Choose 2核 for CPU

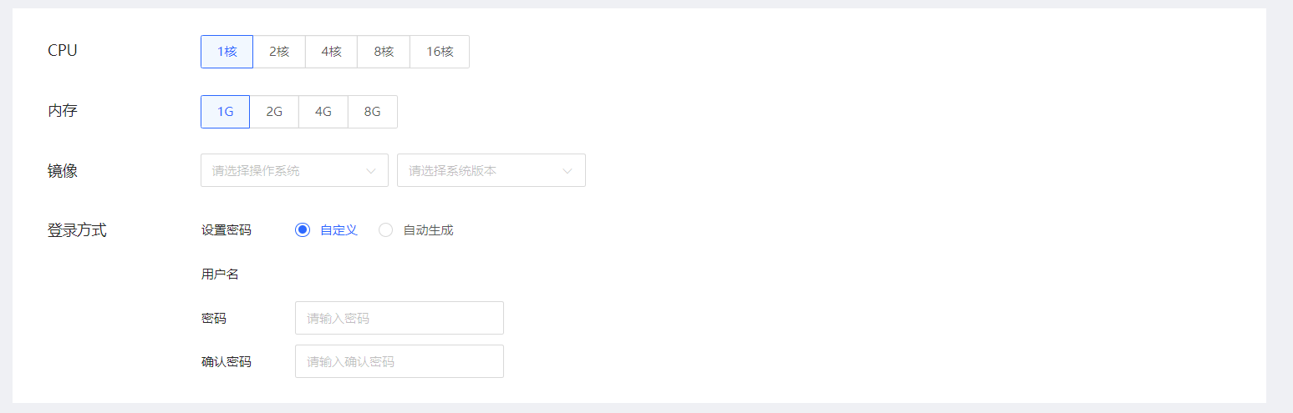tap(279, 52)
